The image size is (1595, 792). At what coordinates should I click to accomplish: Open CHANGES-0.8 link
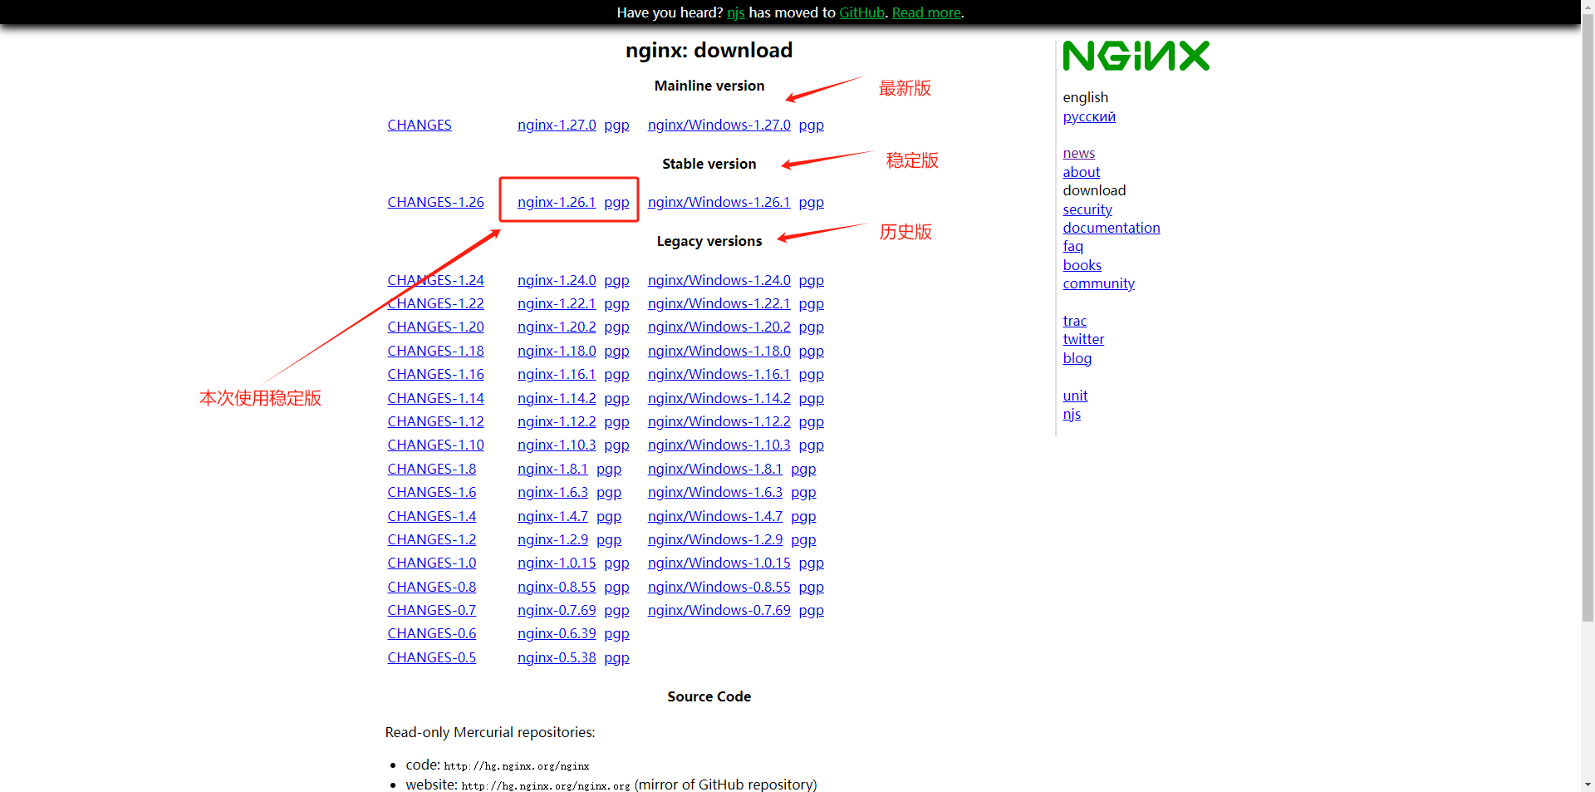pos(432,587)
